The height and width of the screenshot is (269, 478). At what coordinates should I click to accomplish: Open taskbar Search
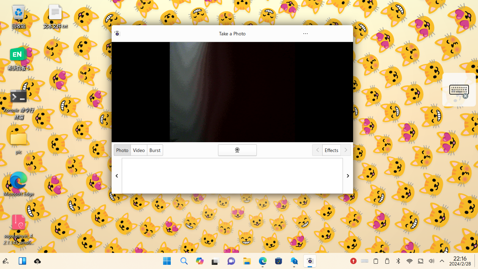[184, 261]
